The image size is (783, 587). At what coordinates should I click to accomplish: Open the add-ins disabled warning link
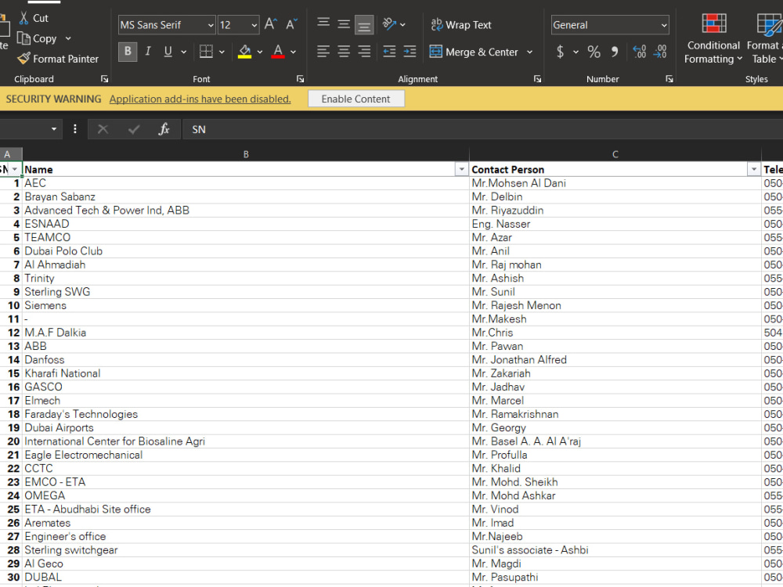pyautogui.click(x=200, y=99)
